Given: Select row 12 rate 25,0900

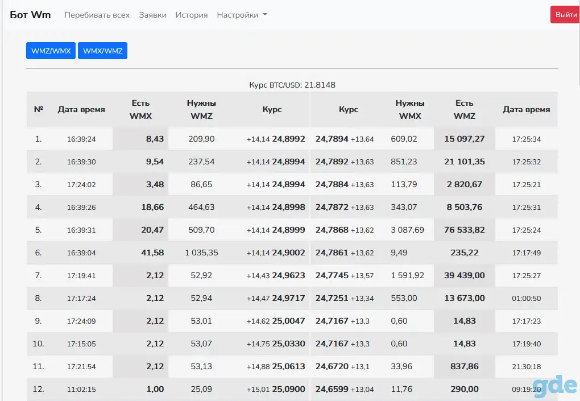Looking at the screenshot, I should click(288, 389).
